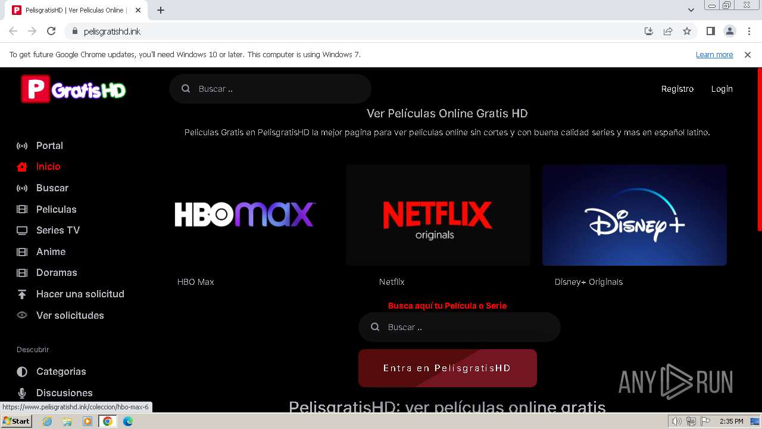Open Internet Explorer from the taskbar
Screen dimensions: 762x429
point(48,421)
